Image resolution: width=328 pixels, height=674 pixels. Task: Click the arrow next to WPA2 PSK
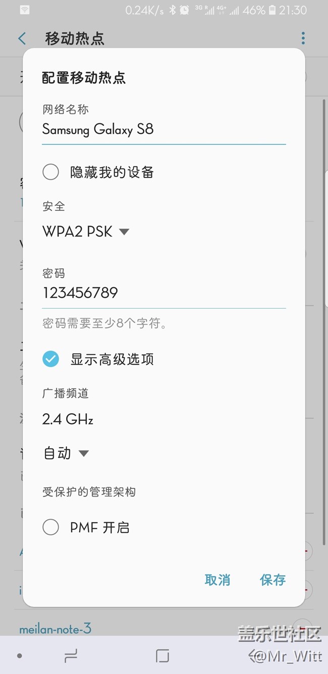click(x=124, y=232)
